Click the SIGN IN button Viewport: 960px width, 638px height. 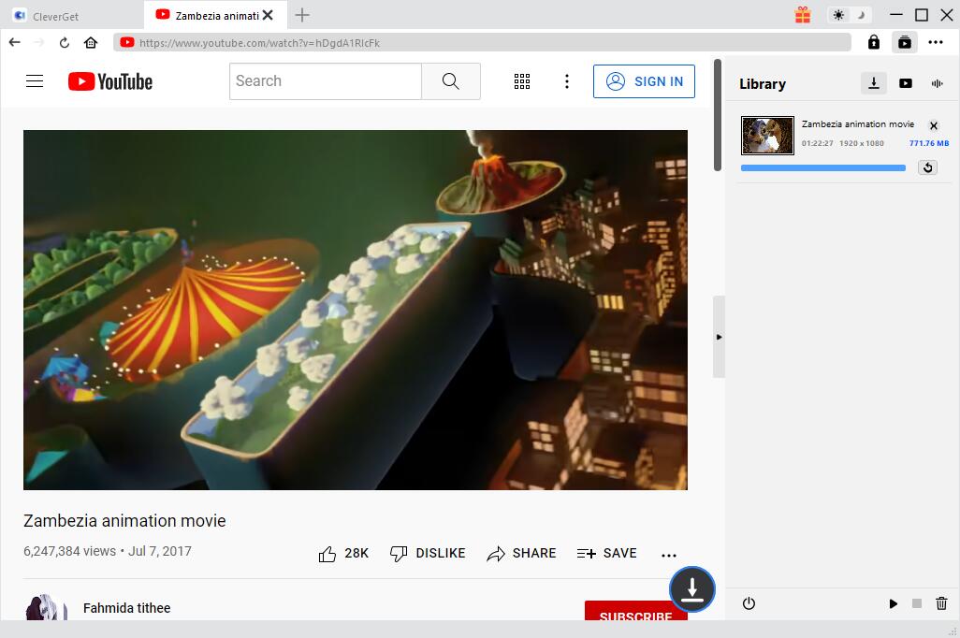pos(645,81)
